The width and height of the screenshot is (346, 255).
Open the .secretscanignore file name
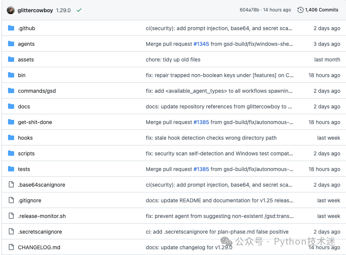pos(40,232)
